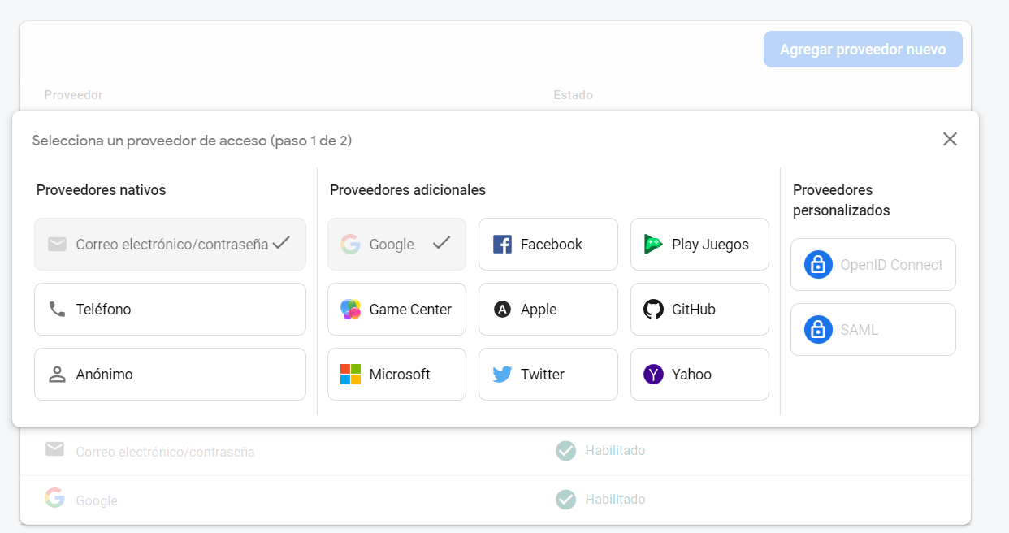The image size is (1009, 533).
Task: Click the GitHub octocat icon
Action: pos(654,309)
